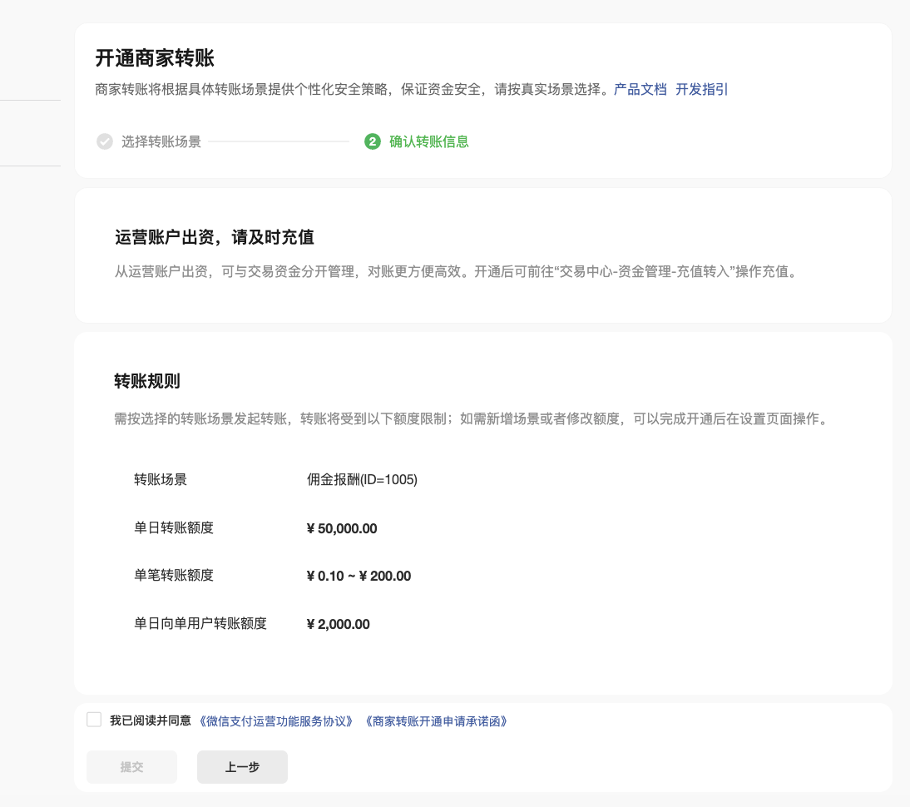910x807 pixels.
Task: Go back with the 上一步 button
Action: tap(242, 767)
